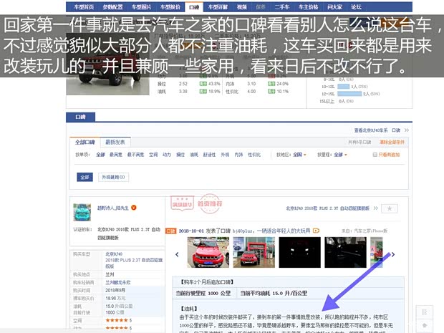Viewport: 444px width, 333px height.
Task: Open the 兰州 purchase location link
Action: click(x=110, y=274)
